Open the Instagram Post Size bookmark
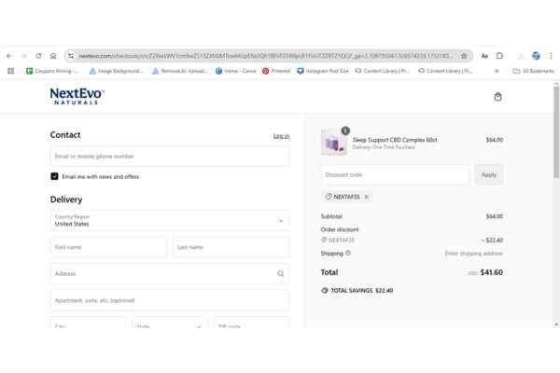 tap(323, 71)
